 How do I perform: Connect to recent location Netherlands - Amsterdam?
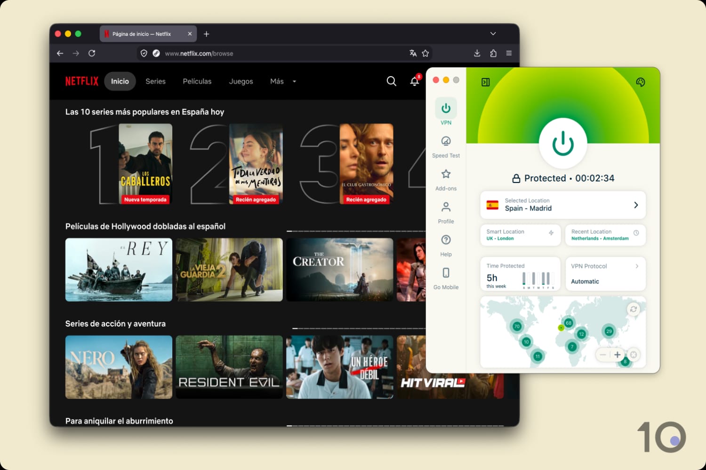pyautogui.click(x=605, y=235)
